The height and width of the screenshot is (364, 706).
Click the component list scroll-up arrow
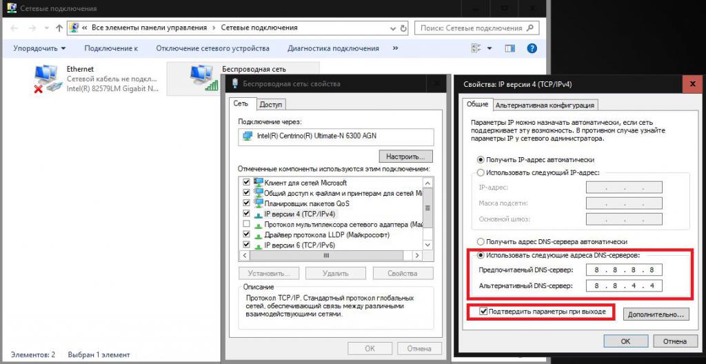point(427,183)
